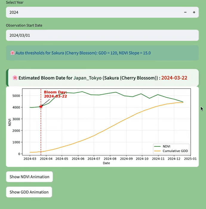
Task: Click the Date x-axis title below chart
Action: click(x=106, y=163)
